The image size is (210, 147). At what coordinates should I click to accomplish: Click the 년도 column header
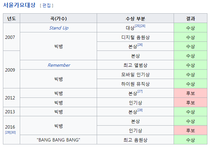(x=12, y=18)
